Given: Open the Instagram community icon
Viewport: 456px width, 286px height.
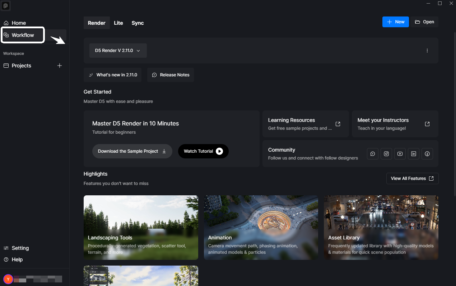Looking at the screenshot, I should [x=386, y=154].
